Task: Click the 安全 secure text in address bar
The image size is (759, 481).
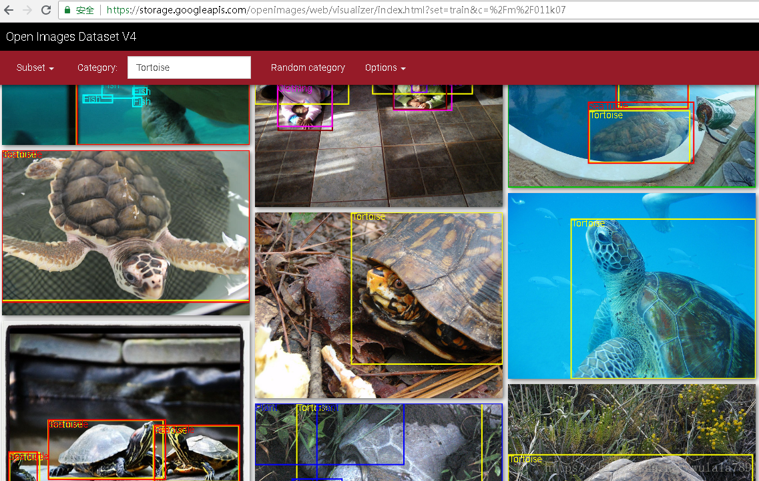Action: [85, 10]
